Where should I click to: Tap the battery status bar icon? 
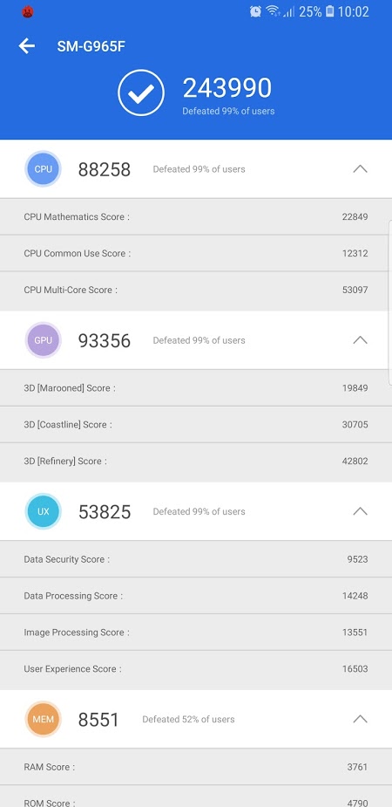[330, 11]
